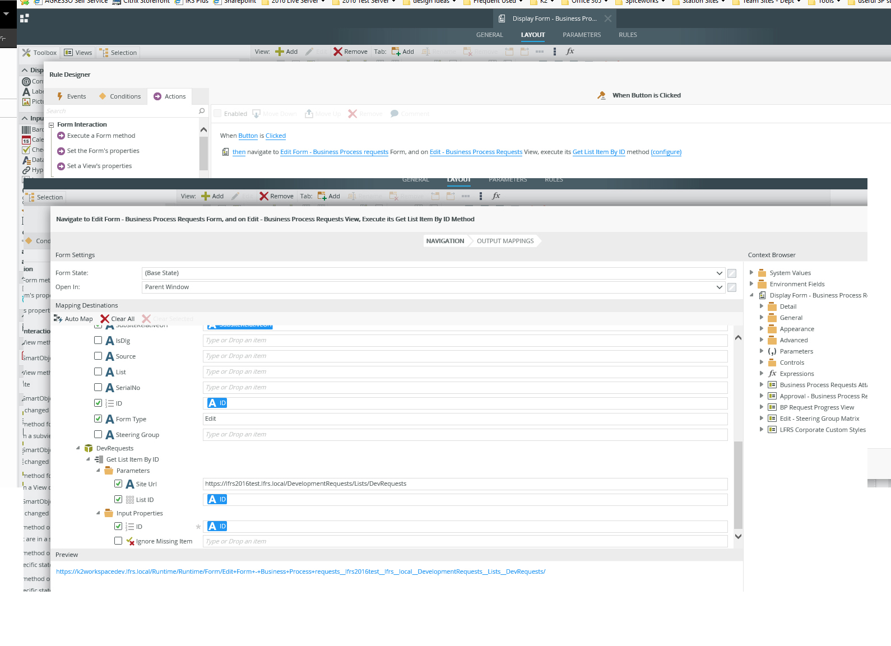Screen dimensions: 891x646
Task: Open the Toolbox panel
Action: [x=39, y=53]
